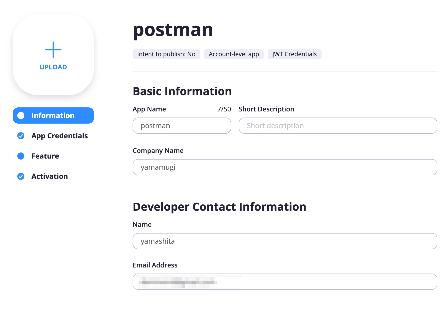Click the postman app title heading
This screenshot has width=445, height=309.
coord(173,30)
